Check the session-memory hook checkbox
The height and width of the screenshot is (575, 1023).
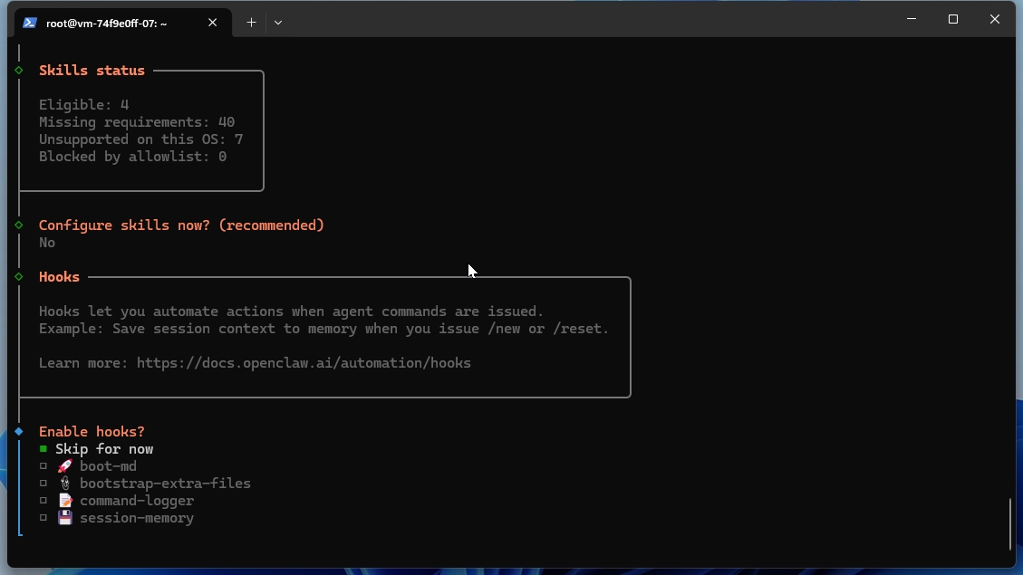click(43, 517)
